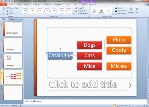Click the Arrange button icon
The height and width of the screenshot is (107, 149).
[131, 9]
